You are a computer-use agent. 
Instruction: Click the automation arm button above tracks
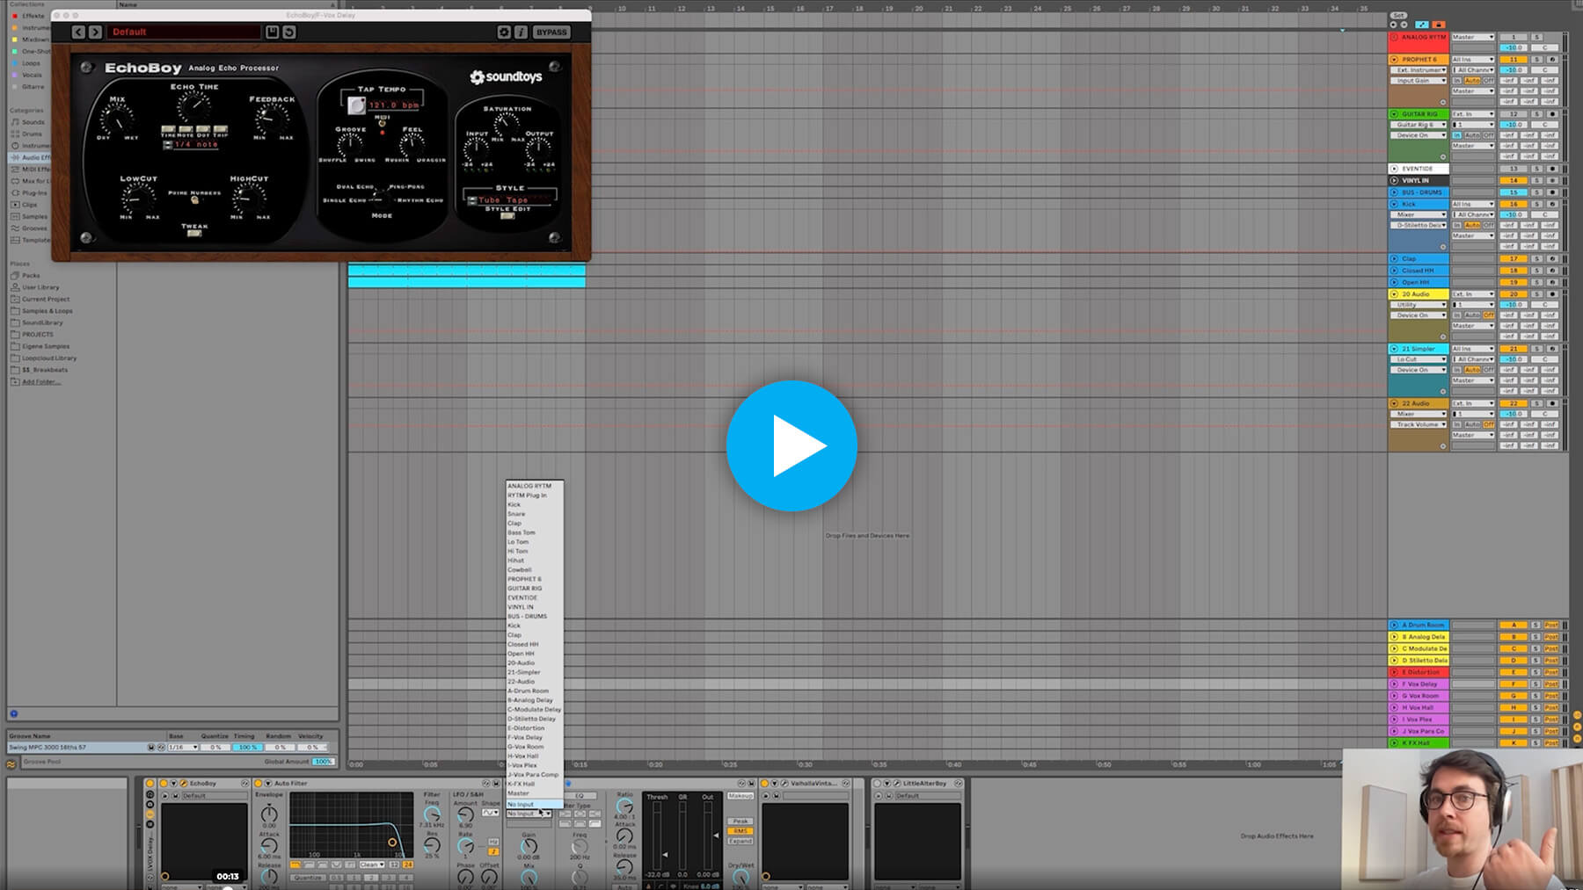pos(1422,25)
